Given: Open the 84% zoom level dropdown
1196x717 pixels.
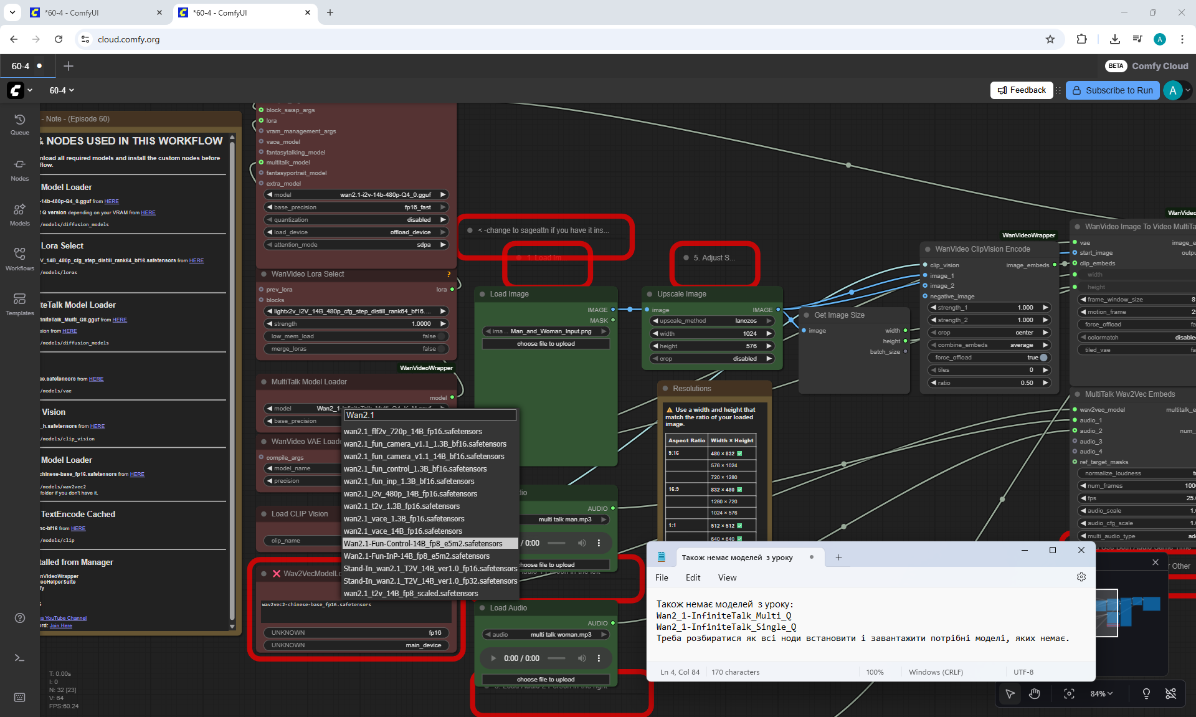Looking at the screenshot, I should click(x=1101, y=694).
